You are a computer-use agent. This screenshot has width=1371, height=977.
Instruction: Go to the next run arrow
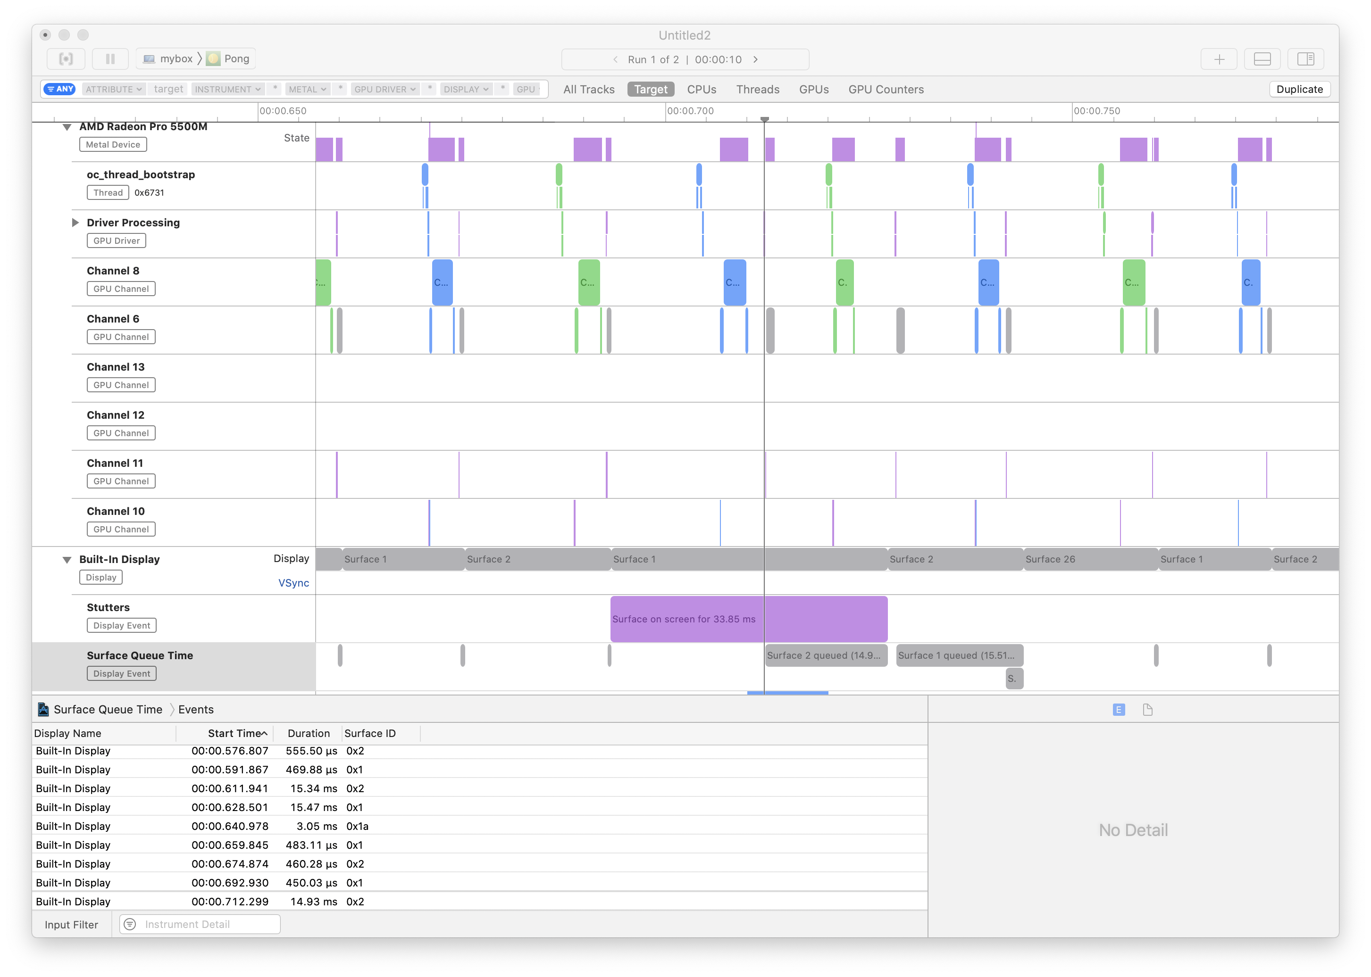coord(756,59)
